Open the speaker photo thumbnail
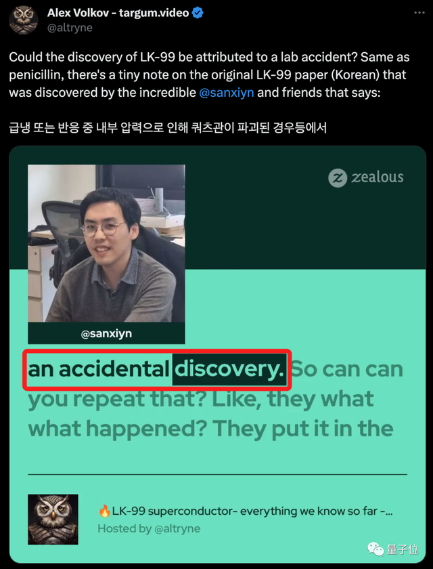Screen dimensions: 433x569 pyautogui.click(x=106, y=243)
